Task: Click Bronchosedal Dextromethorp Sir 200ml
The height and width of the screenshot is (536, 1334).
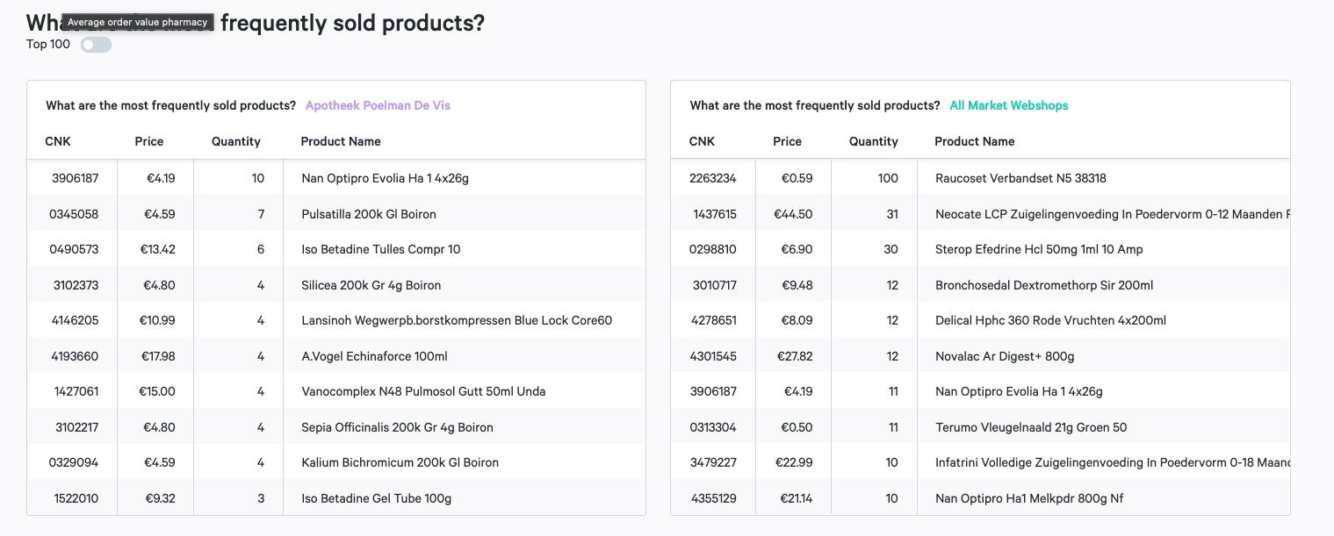Action: click(1044, 285)
